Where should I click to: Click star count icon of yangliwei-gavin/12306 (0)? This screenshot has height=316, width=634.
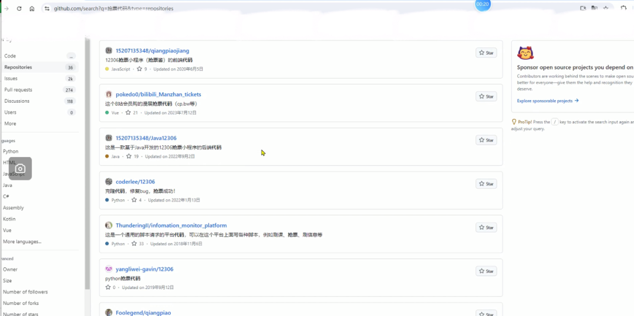tap(108, 287)
